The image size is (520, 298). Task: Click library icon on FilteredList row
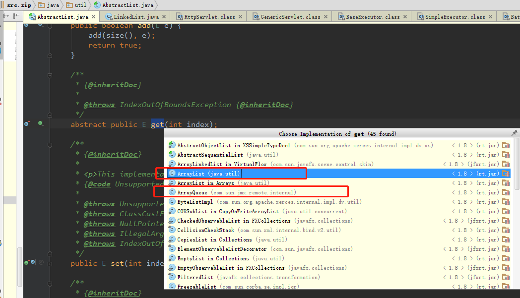pos(506,277)
